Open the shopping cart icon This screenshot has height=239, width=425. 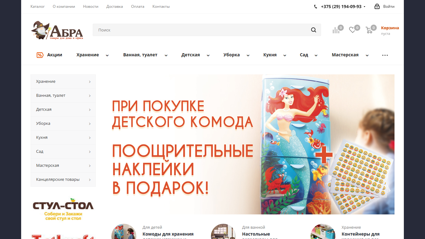(x=369, y=30)
